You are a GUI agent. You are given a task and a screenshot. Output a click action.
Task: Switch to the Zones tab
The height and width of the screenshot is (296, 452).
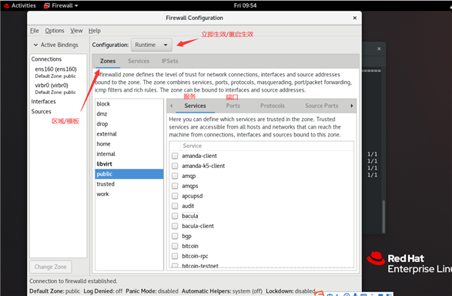tap(108, 61)
